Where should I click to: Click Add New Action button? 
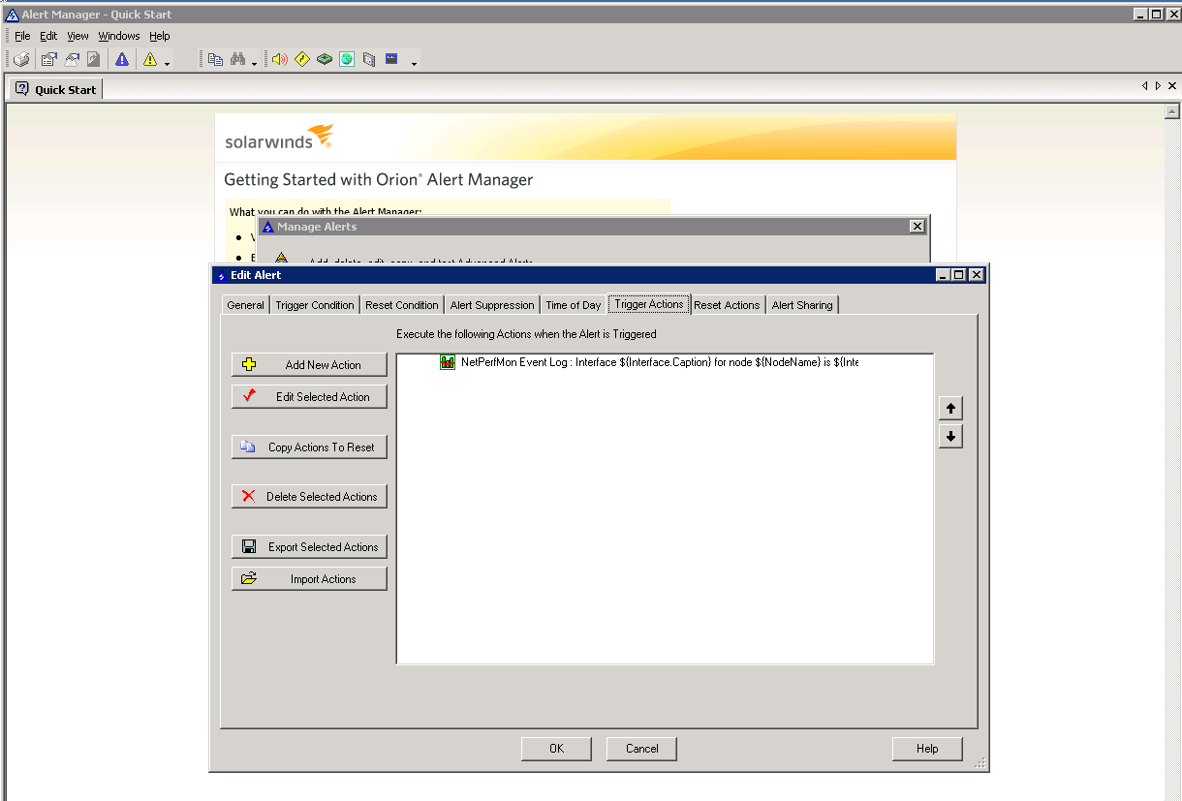pyautogui.click(x=309, y=365)
